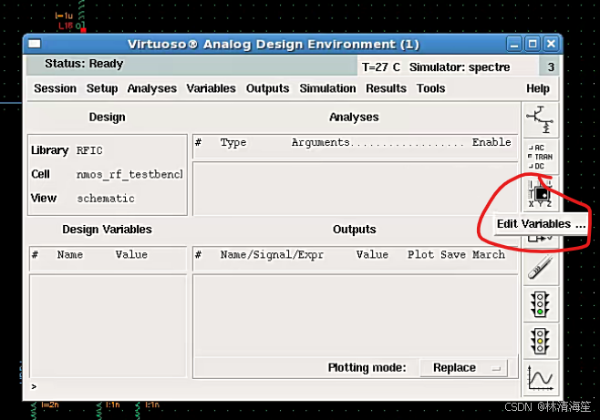Image resolution: width=600 pixels, height=420 pixels.
Task: Open the window menu icon in title bar
Action: click(x=35, y=44)
